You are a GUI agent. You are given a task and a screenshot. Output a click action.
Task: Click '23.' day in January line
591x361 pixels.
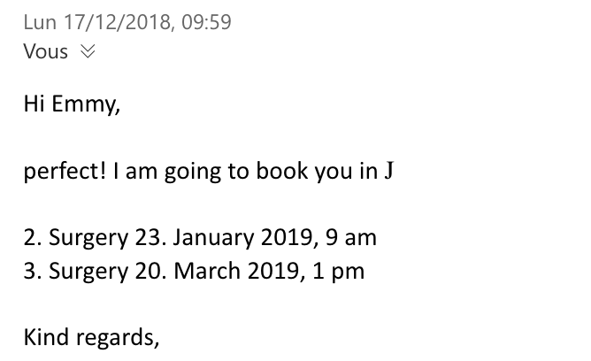pyautogui.click(x=150, y=238)
